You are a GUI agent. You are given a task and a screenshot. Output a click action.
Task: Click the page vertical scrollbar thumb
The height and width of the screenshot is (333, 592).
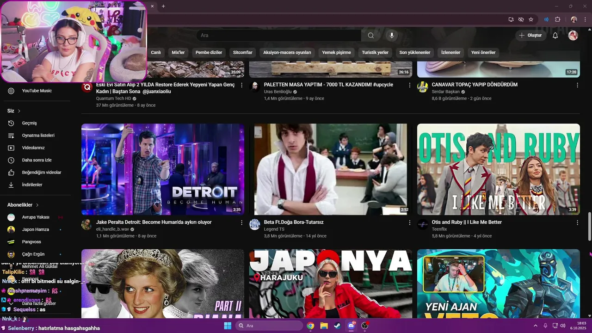[589, 226]
